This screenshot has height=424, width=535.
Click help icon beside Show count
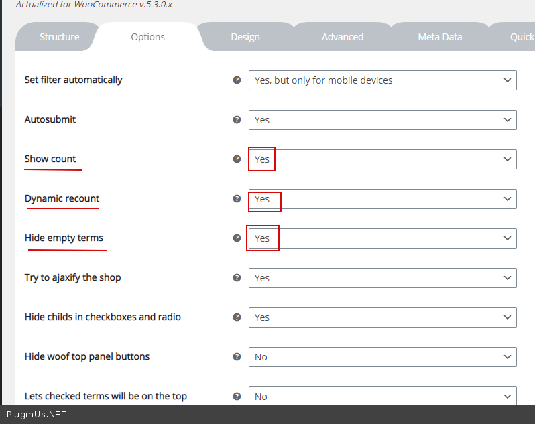coord(237,159)
